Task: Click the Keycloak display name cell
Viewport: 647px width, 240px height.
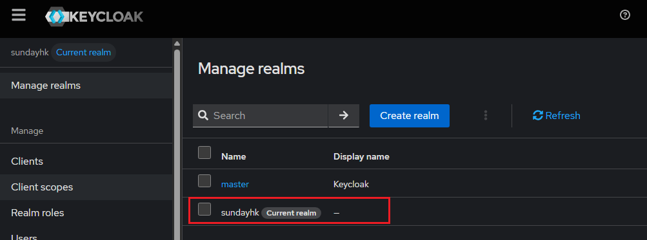Action: pos(351,185)
